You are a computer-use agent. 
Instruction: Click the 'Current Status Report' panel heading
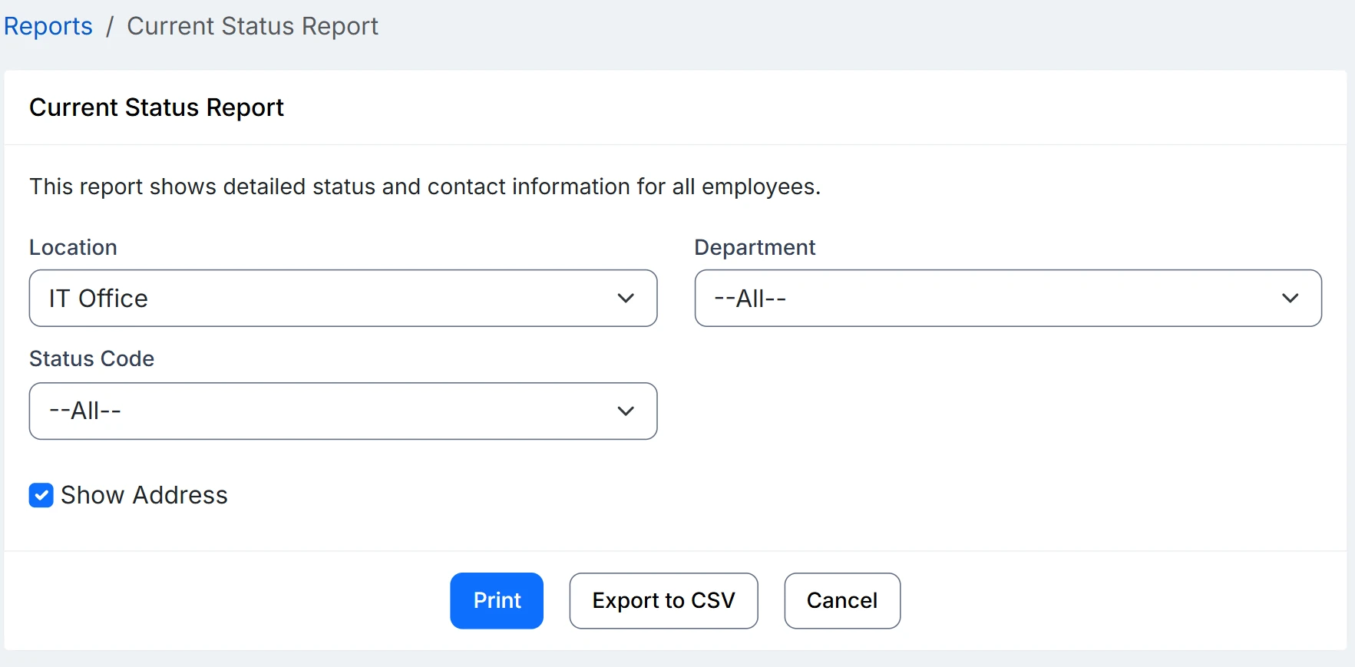(157, 107)
